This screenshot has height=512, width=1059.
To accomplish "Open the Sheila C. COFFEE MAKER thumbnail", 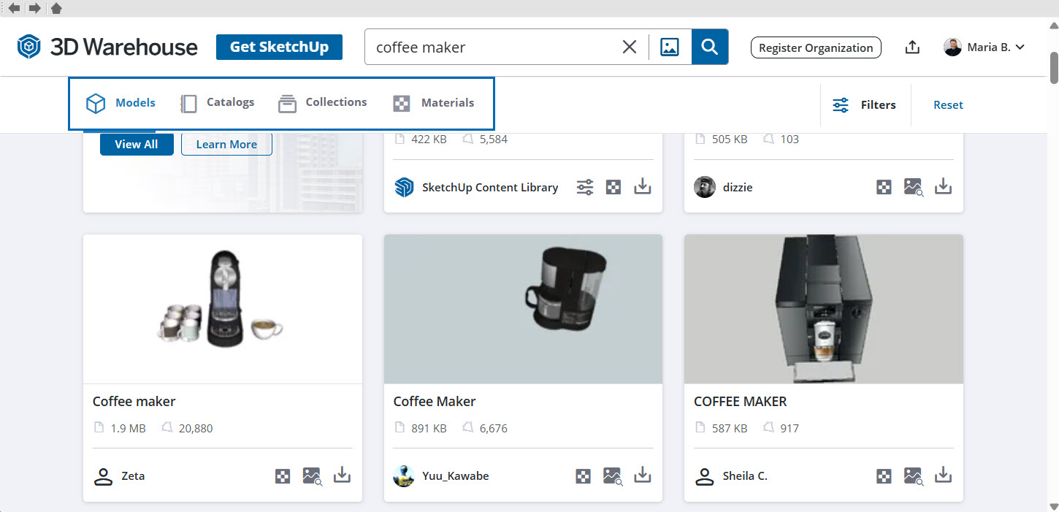I will pos(824,309).
